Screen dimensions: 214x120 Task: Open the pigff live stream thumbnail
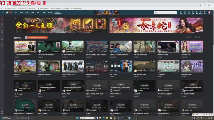pyautogui.click(x=49, y=47)
